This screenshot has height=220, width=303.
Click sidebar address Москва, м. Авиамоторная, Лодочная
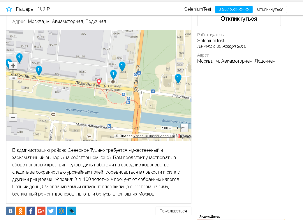pos(236,61)
